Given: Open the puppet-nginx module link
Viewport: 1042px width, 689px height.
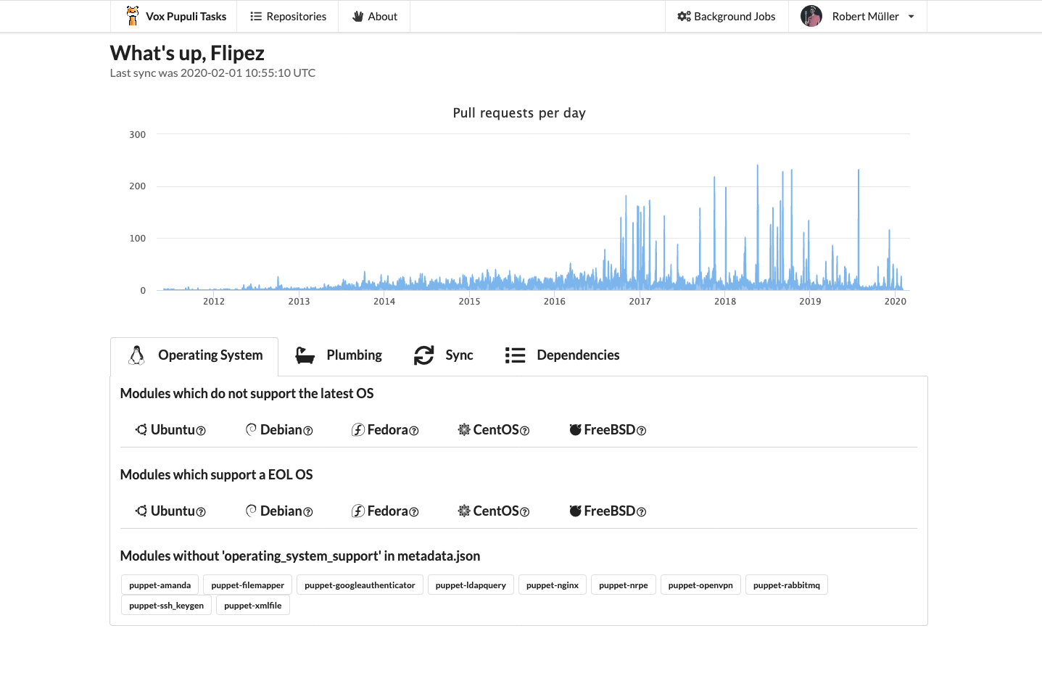Looking at the screenshot, I should [x=553, y=585].
